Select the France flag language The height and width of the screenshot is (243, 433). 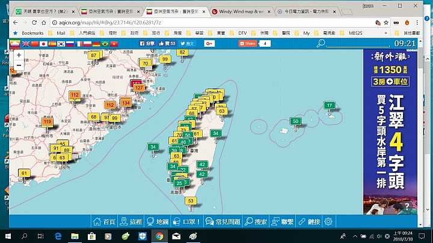tap(79, 44)
